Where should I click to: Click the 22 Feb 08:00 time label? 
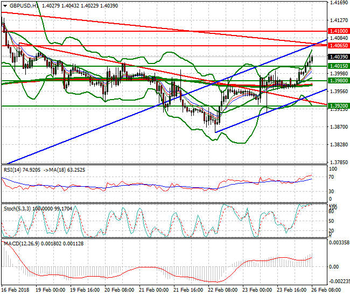[x=223, y=290]
